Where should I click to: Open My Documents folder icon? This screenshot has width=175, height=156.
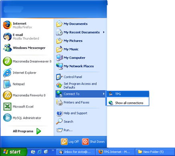click(59, 24)
